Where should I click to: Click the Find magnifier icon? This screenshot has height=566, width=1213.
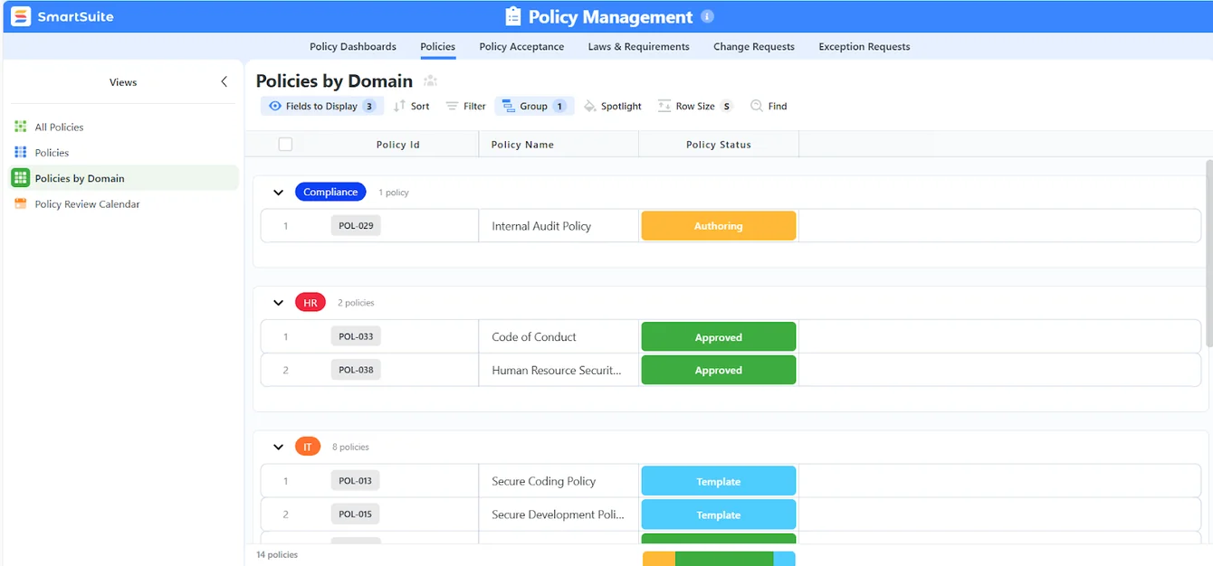coord(757,106)
